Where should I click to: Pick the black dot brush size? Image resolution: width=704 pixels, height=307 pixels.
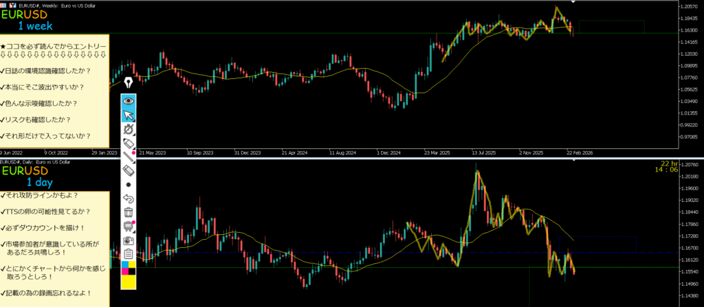click(x=129, y=185)
